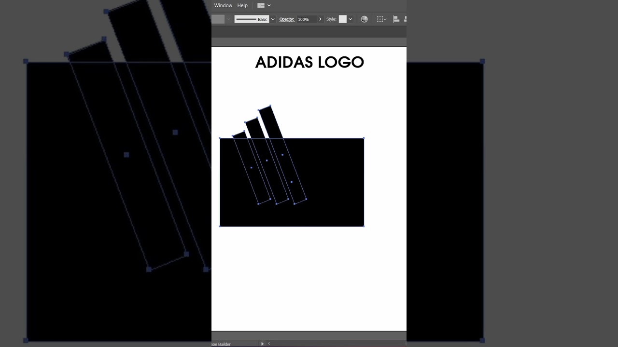Click the Basic brush definition stroke preview
This screenshot has height=347, width=618.
(x=252, y=19)
